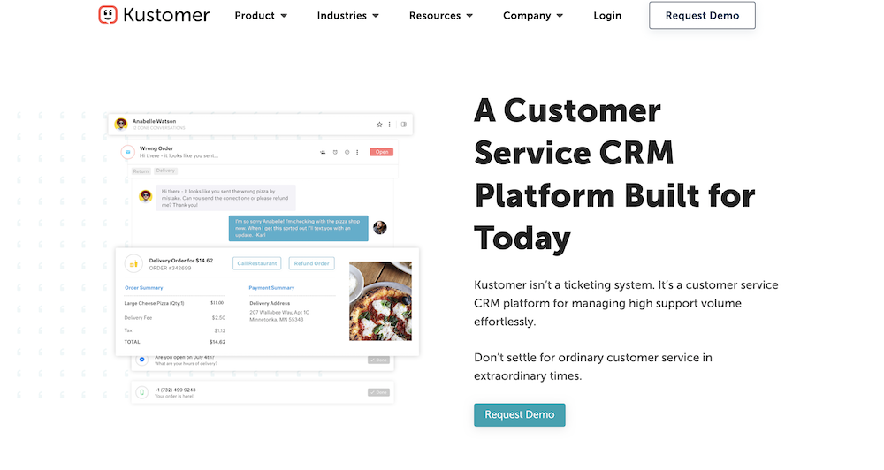Click the '12 DONE CONVERSATIONS' subtitle
884x470 pixels.
coord(158,128)
